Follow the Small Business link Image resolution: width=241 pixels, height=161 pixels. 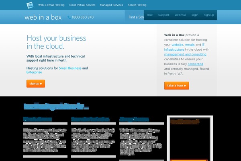(x=70, y=68)
